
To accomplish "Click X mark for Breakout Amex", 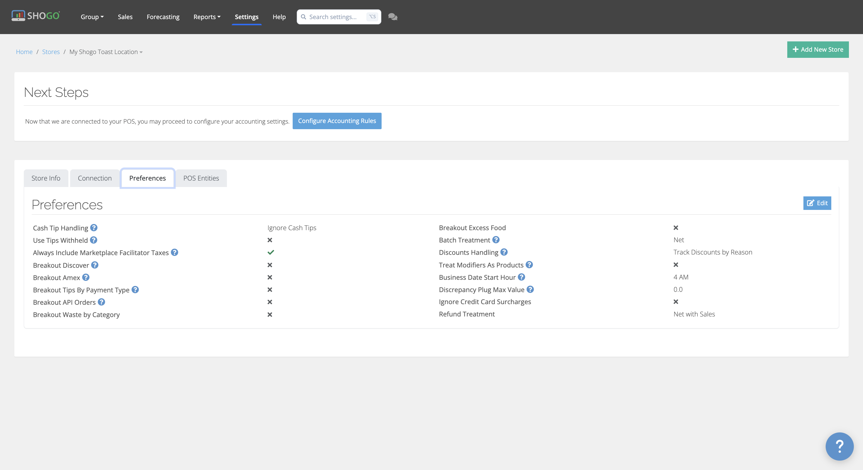I will click(x=270, y=277).
